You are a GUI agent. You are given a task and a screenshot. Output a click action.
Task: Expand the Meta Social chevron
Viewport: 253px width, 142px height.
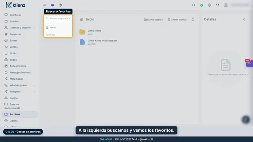click(34, 79)
